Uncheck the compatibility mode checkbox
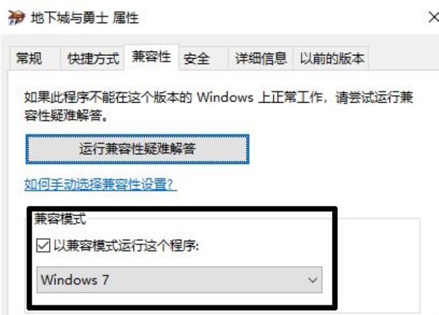The height and width of the screenshot is (315, 439). click(43, 245)
